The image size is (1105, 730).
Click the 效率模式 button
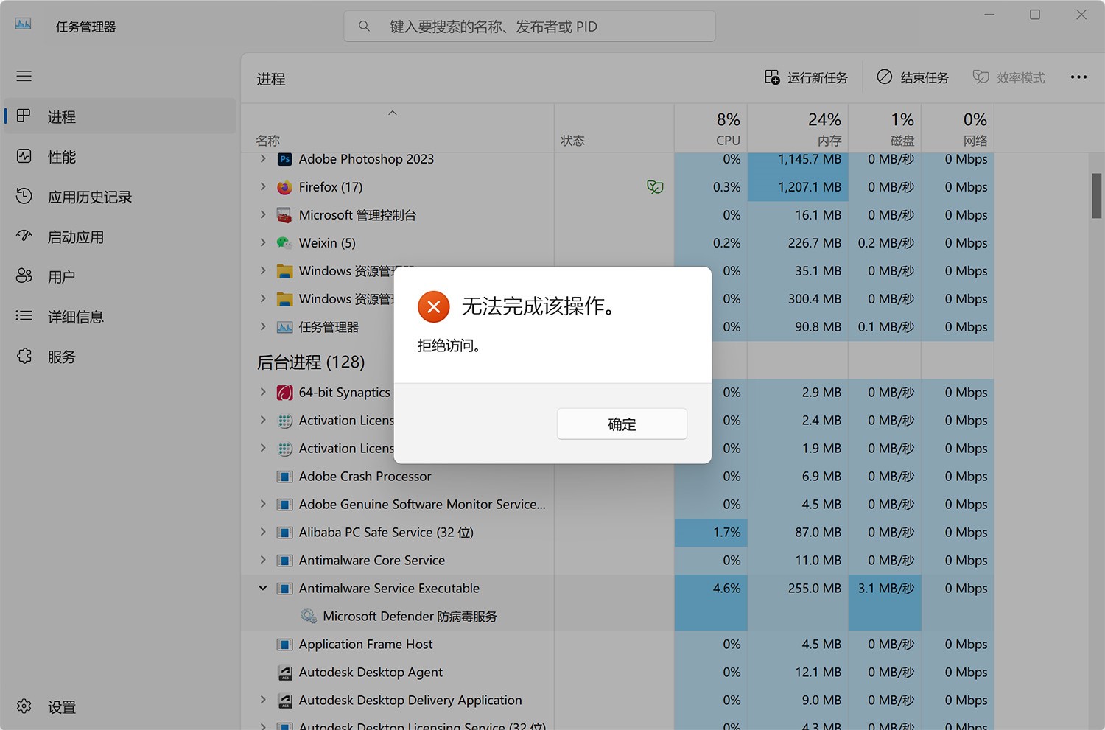pyautogui.click(x=1008, y=77)
